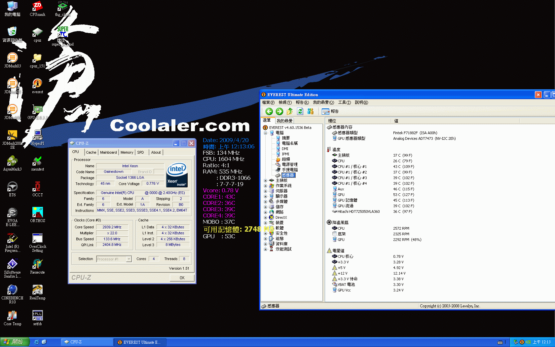555x347 pixels.
Task: Switch to the Memory tab in CPU-Z
Action: pyautogui.click(x=127, y=152)
